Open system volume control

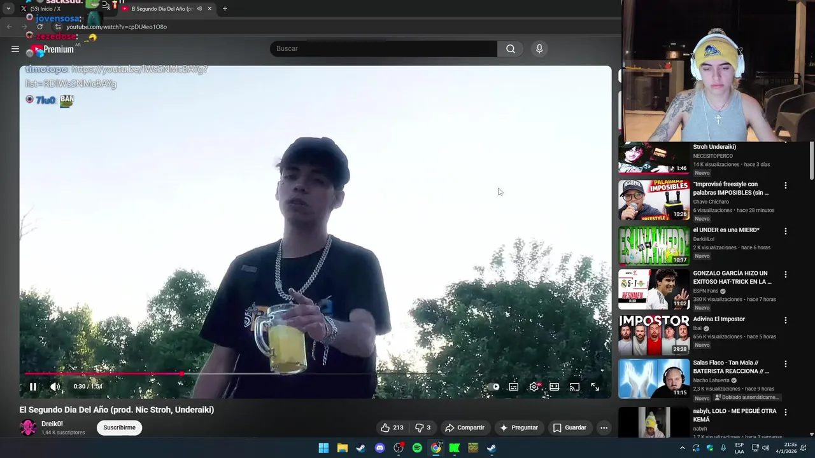[767, 448]
